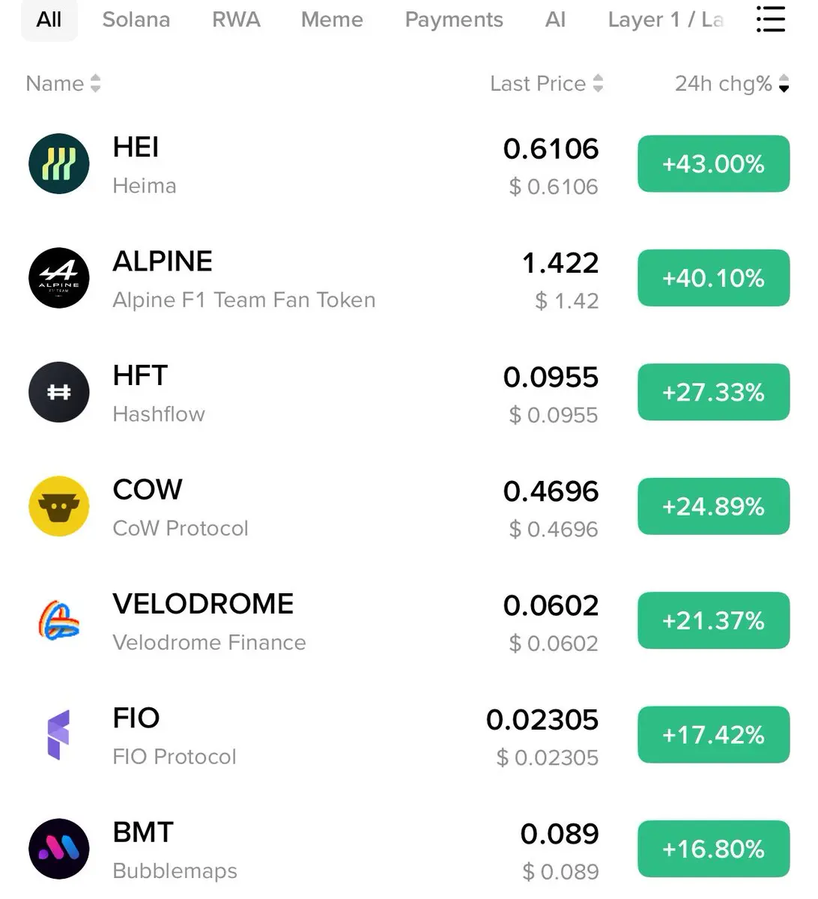Sort the list by Last Price
Image resolution: width=818 pixels, height=899 pixels.
point(546,83)
